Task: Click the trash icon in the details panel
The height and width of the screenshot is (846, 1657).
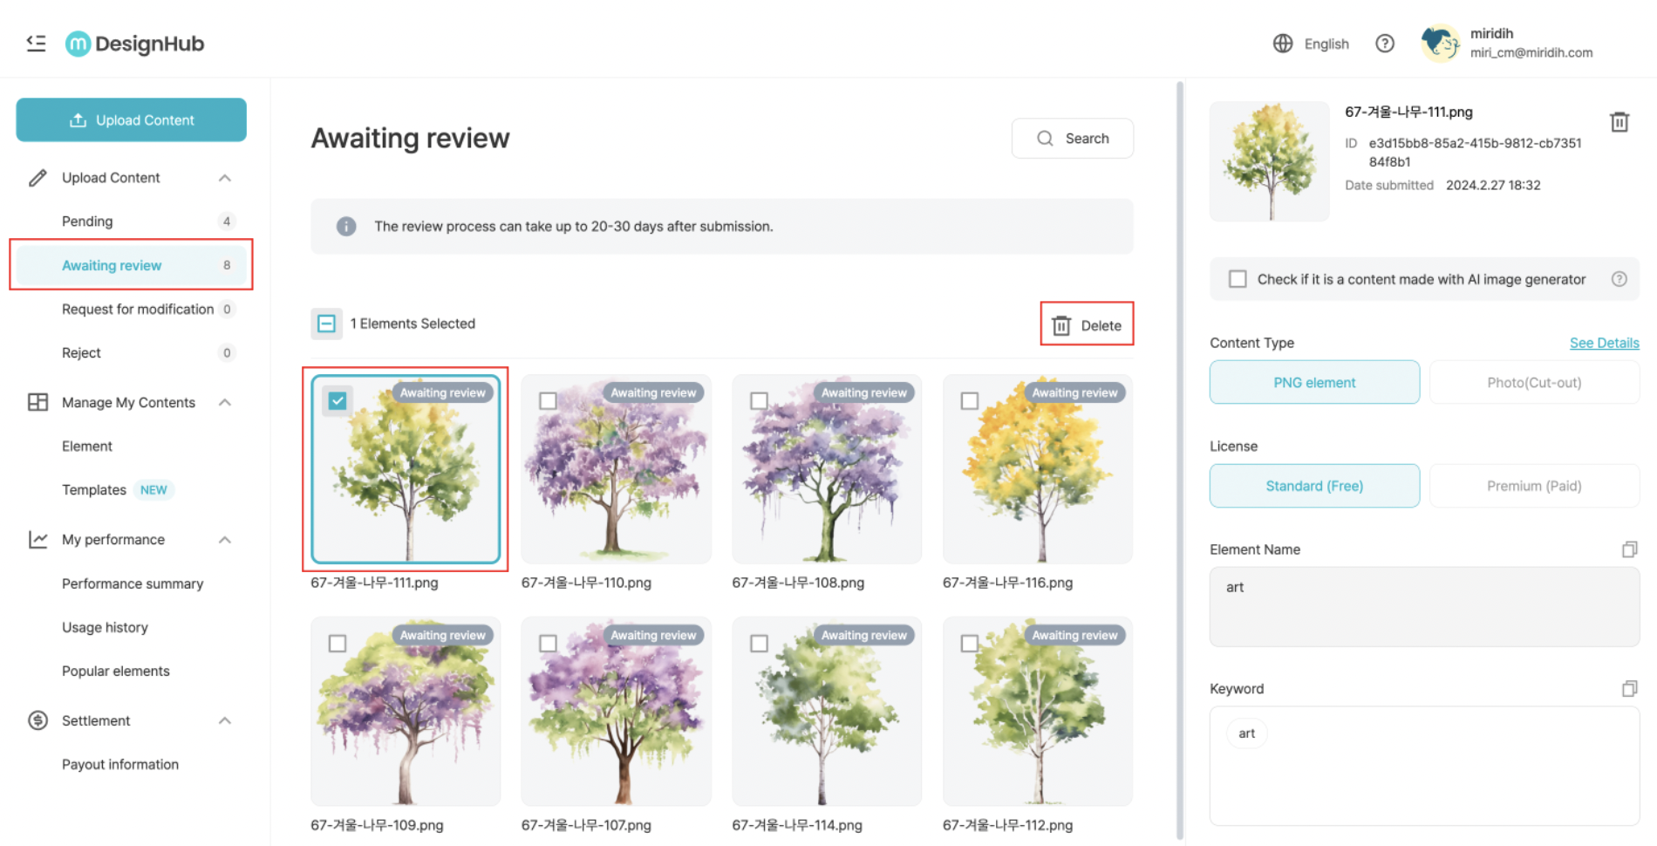Action: pos(1619,122)
